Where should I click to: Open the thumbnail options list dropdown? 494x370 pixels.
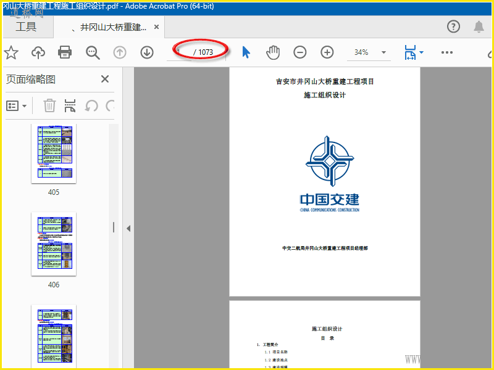[16, 106]
